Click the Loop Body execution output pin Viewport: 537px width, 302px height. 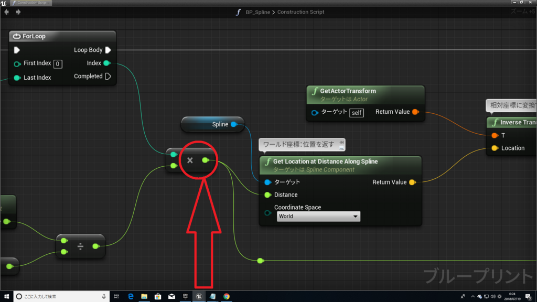[108, 50]
